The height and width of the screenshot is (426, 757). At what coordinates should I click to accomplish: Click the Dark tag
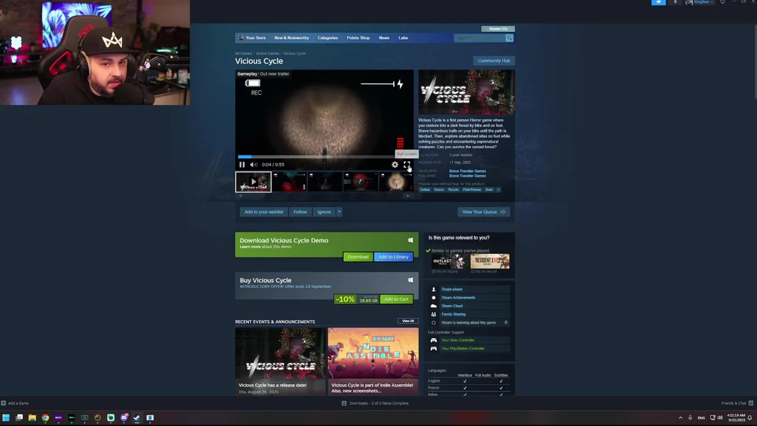489,190
